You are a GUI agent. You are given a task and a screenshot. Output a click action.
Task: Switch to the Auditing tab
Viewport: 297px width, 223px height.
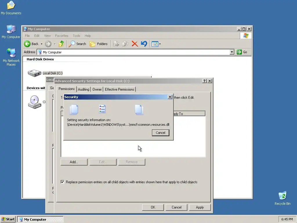click(x=84, y=89)
